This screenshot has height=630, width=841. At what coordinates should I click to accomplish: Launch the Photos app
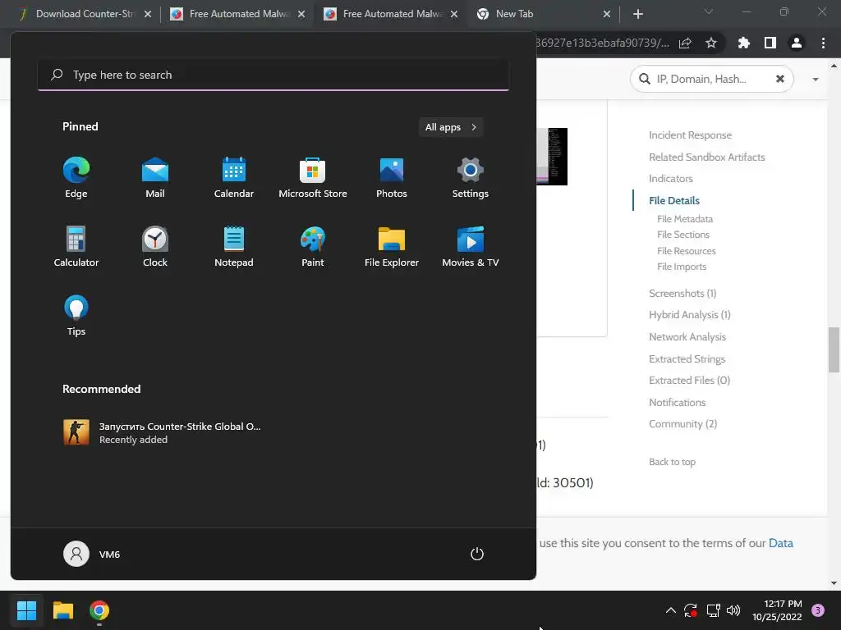392,177
